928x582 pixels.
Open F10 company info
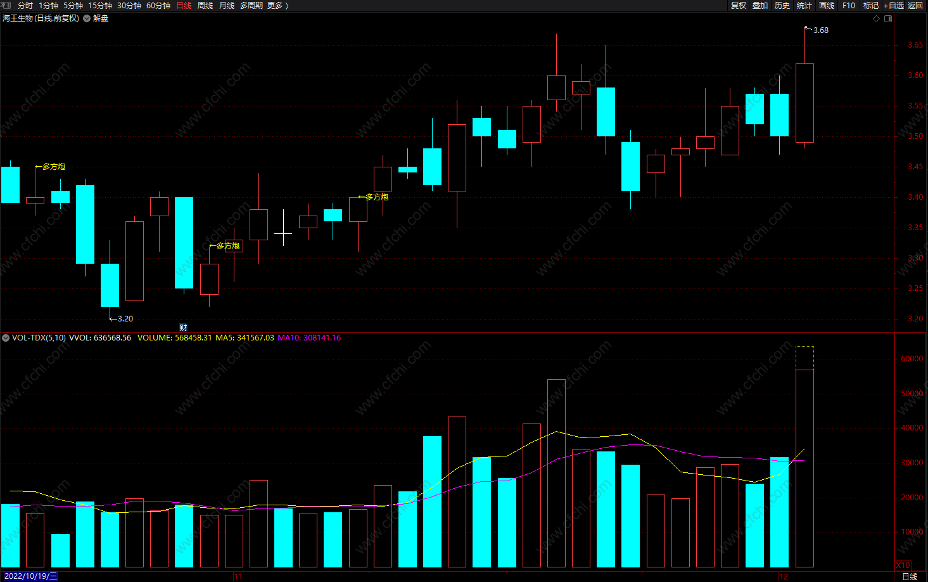click(x=849, y=5)
